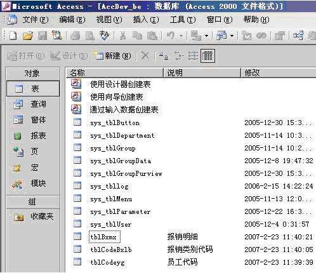Expand the Analyze dropdown arrow
This screenshot has width=316, height=273.
tap(232, 36)
